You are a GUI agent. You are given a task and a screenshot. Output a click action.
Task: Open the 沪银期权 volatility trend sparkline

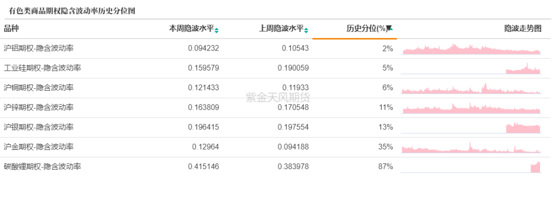(471, 128)
